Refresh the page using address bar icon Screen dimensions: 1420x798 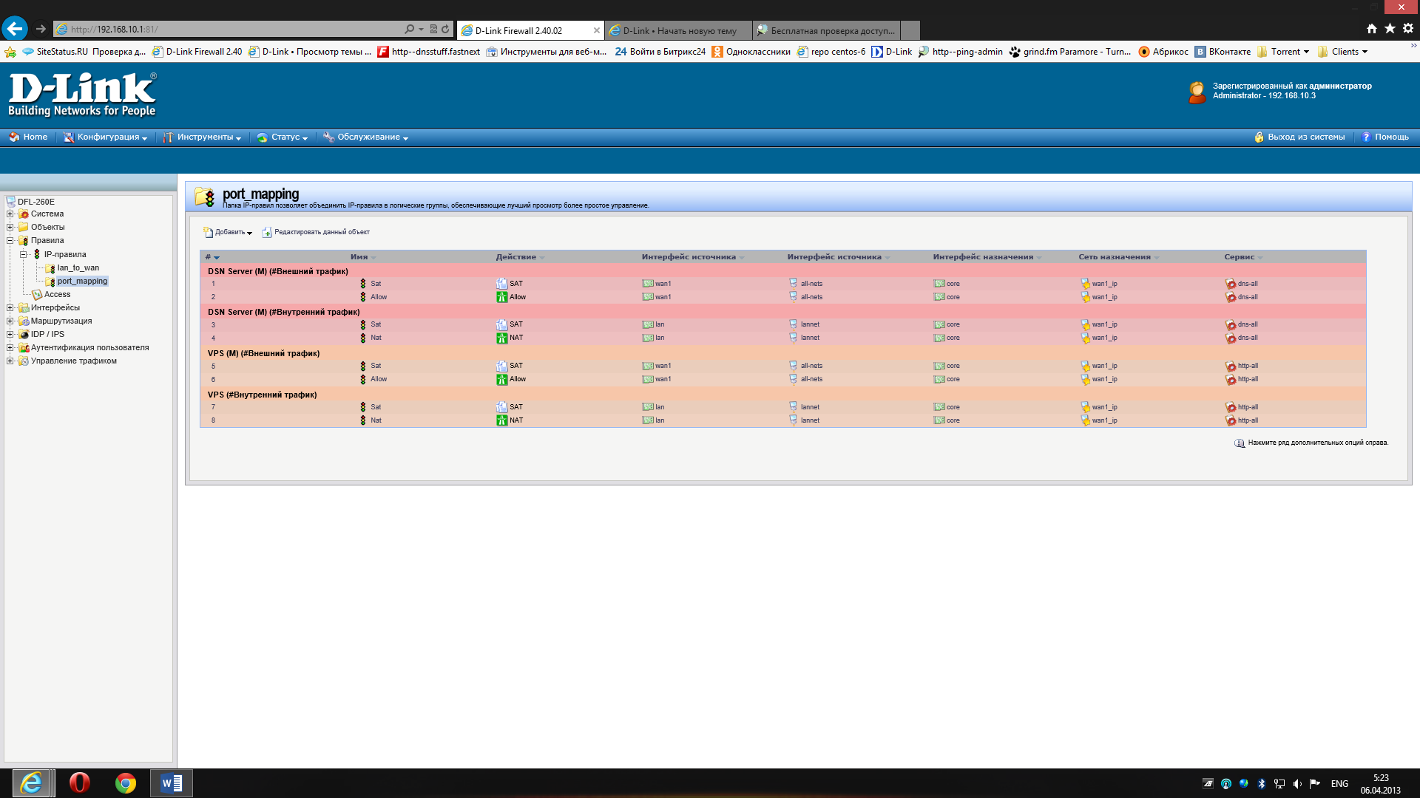tap(445, 30)
